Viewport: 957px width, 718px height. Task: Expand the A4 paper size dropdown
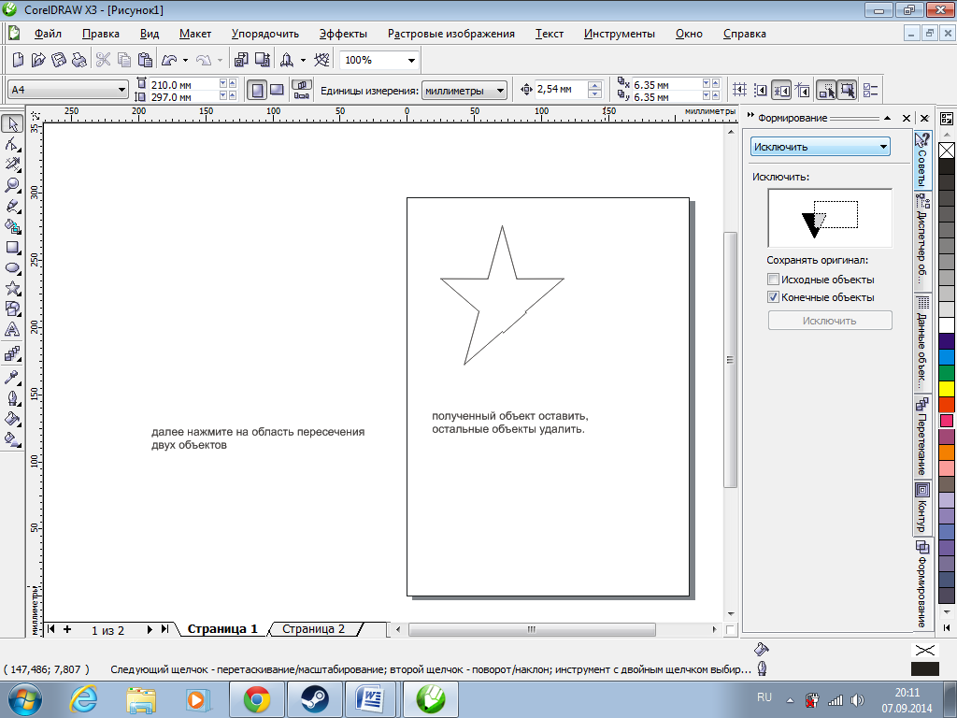pyautogui.click(x=121, y=90)
